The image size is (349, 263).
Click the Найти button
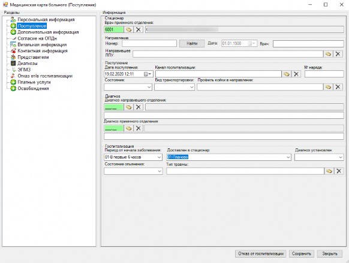click(x=192, y=43)
